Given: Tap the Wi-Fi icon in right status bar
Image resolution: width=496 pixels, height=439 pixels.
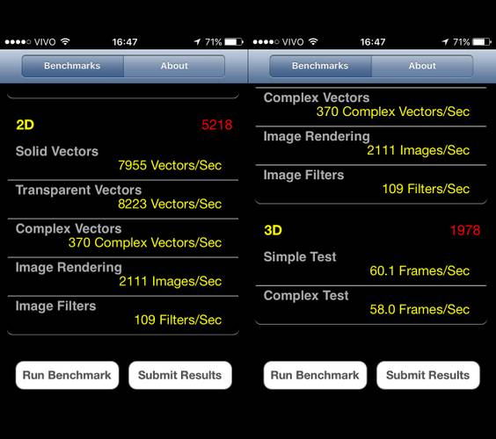Looking at the screenshot, I should point(313,41).
